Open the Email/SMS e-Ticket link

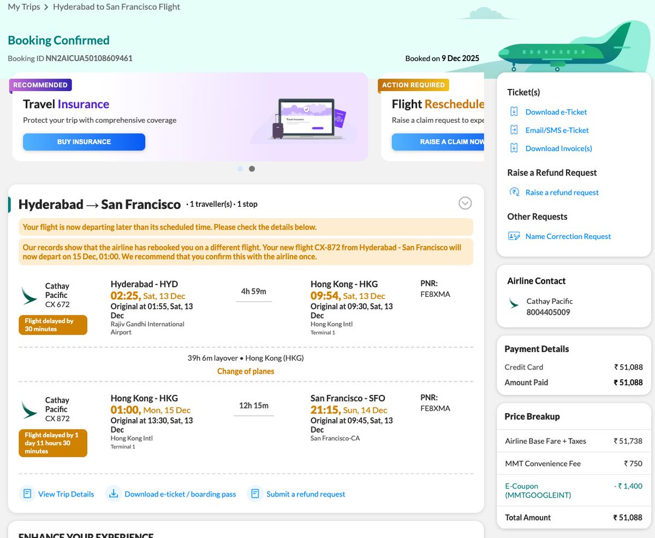(557, 130)
